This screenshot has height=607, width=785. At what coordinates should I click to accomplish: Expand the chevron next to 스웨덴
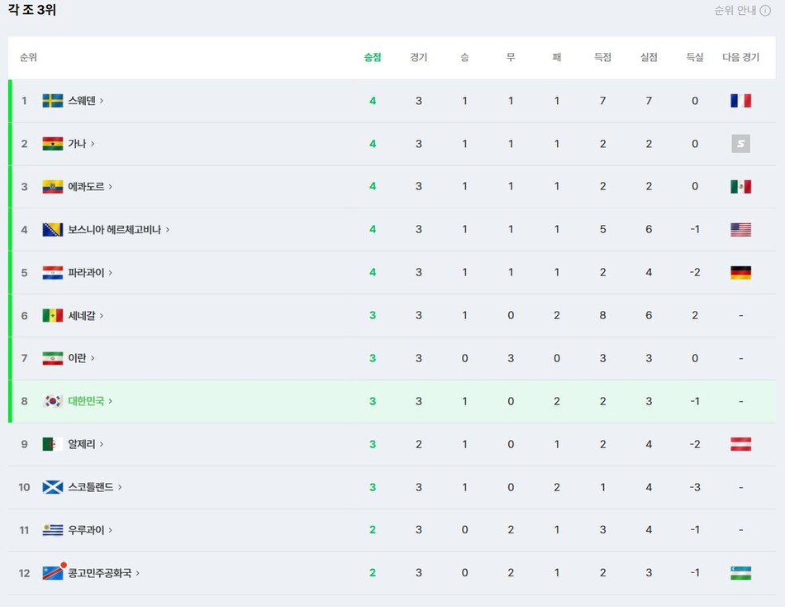click(102, 101)
